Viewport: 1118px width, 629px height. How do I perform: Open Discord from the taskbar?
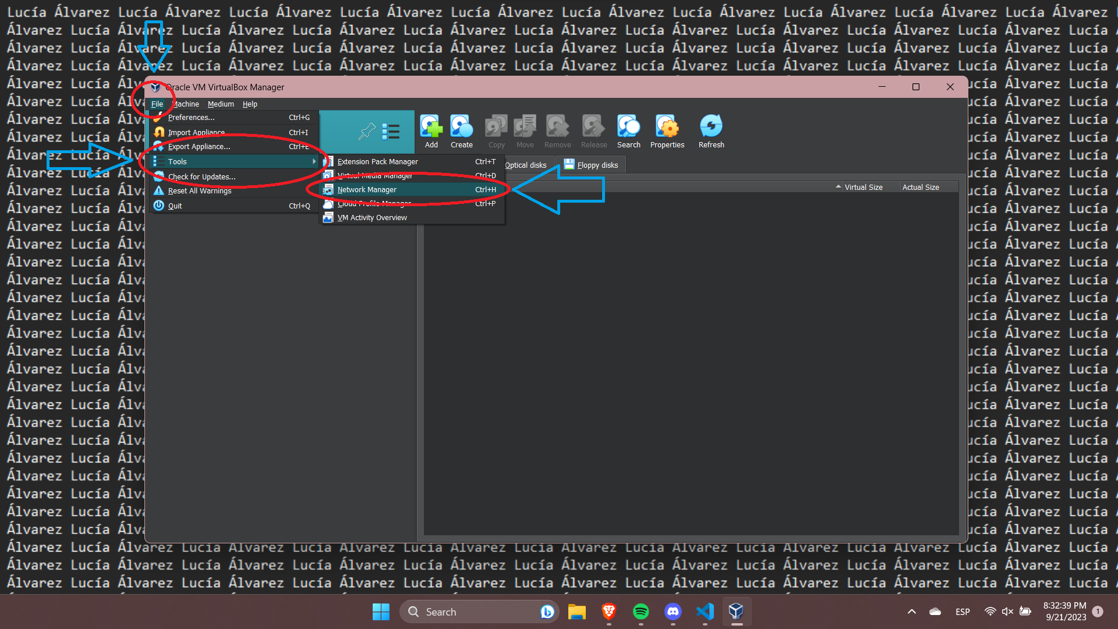[x=673, y=612]
